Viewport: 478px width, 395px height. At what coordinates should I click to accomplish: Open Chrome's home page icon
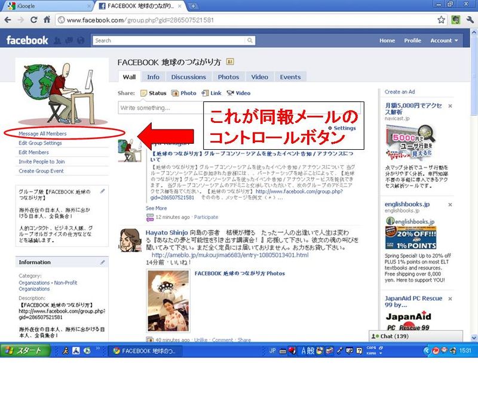(x=47, y=20)
